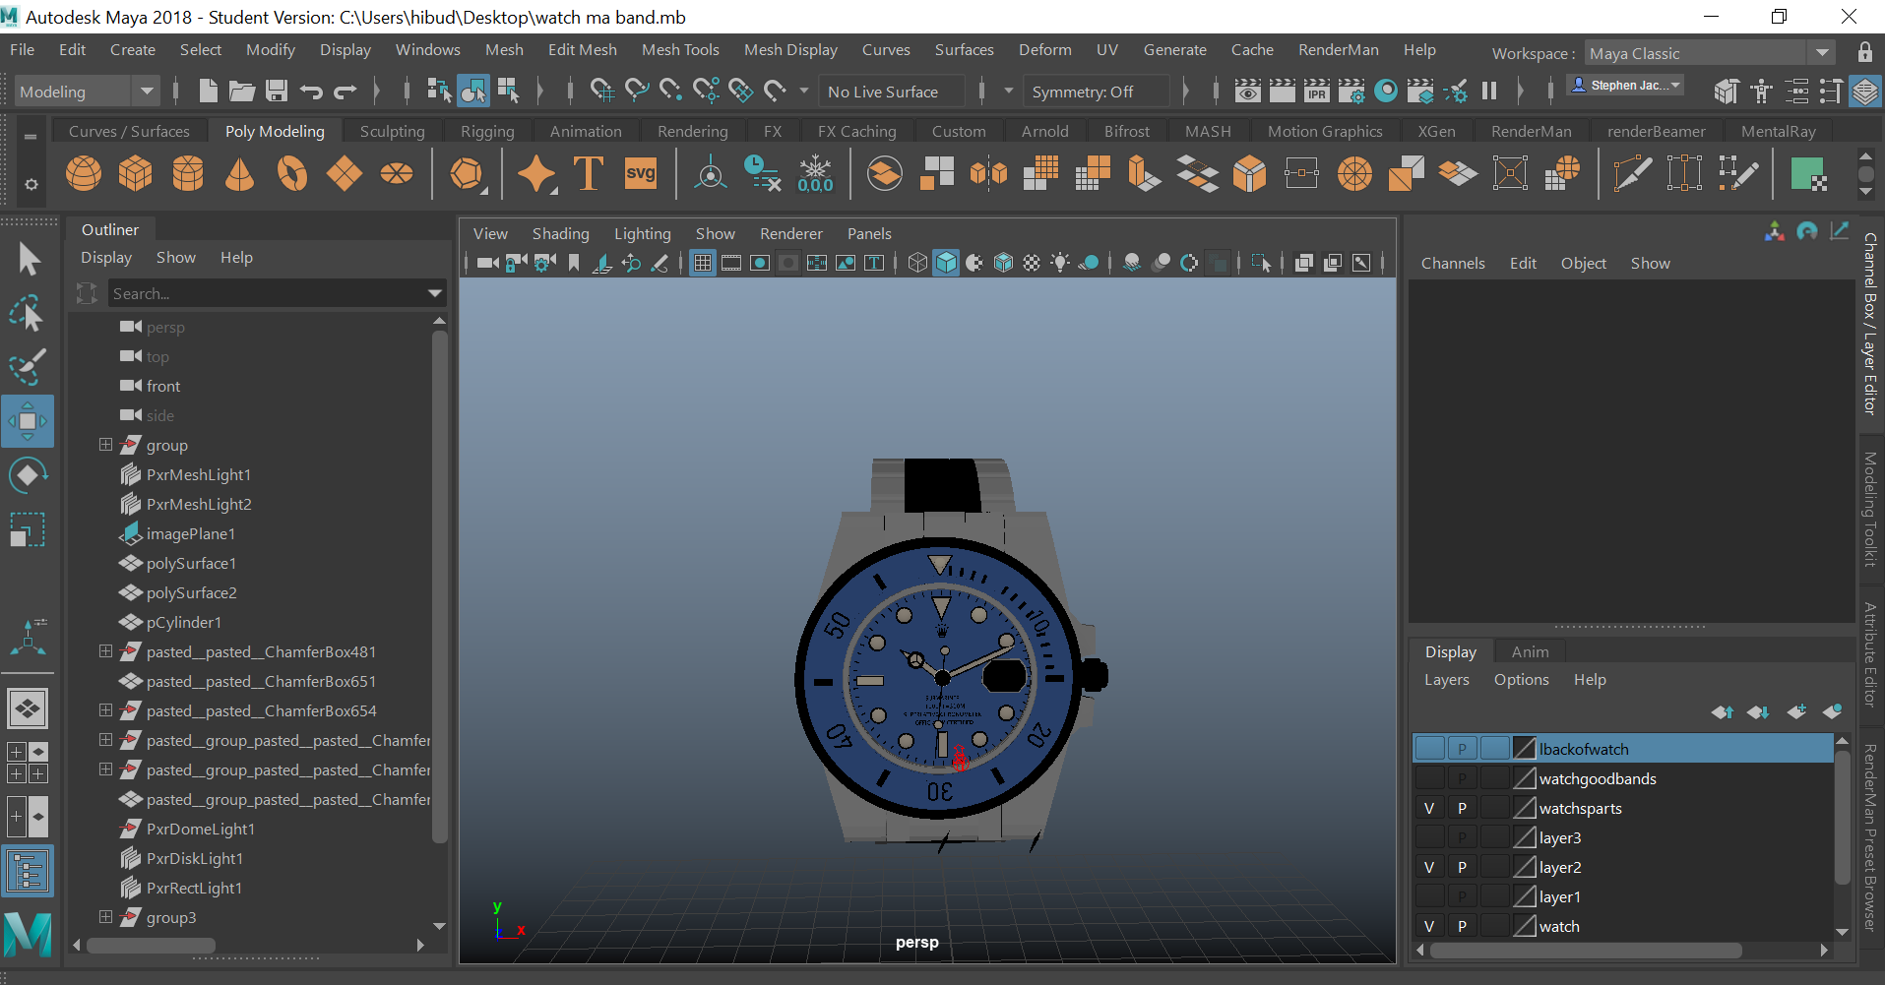Switch to the Sculpting shelf tab
The height and width of the screenshot is (985, 1885).
pyautogui.click(x=392, y=131)
